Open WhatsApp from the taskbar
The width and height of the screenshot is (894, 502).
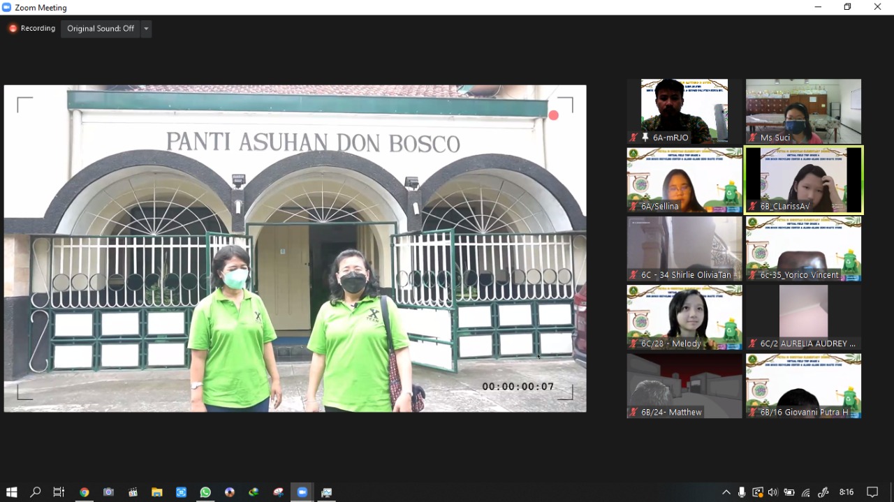pyautogui.click(x=205, y=492)
